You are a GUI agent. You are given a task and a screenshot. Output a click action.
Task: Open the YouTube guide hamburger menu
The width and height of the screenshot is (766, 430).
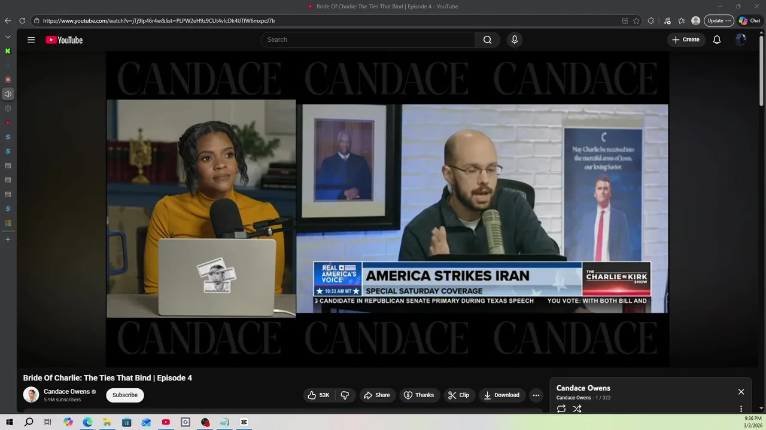(31, 40)
